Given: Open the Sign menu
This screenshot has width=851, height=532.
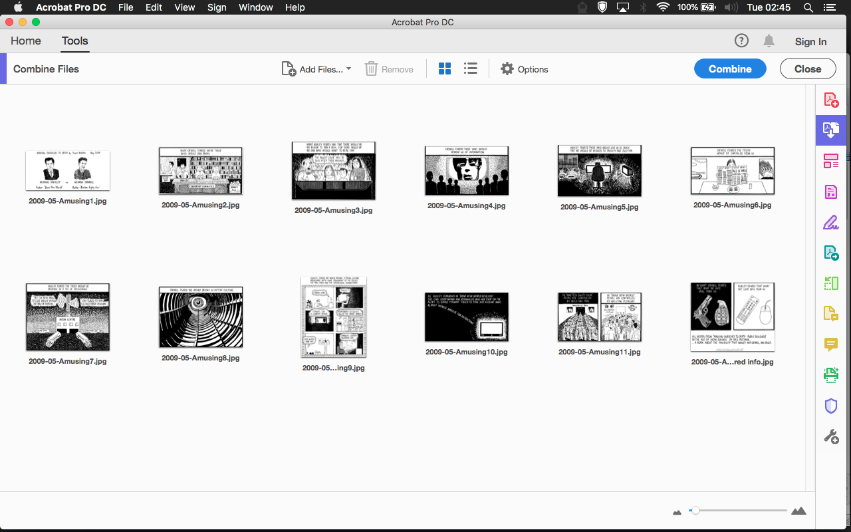Looking at the screenshot, I should pos(217,7).
